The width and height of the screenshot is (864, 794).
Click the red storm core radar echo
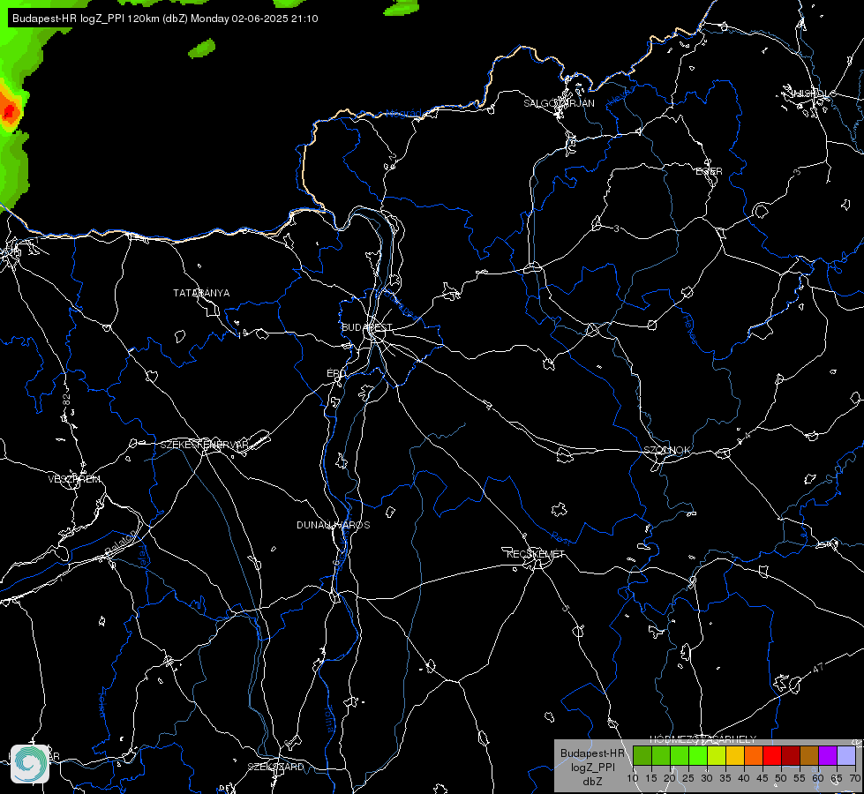click(8, 111)
